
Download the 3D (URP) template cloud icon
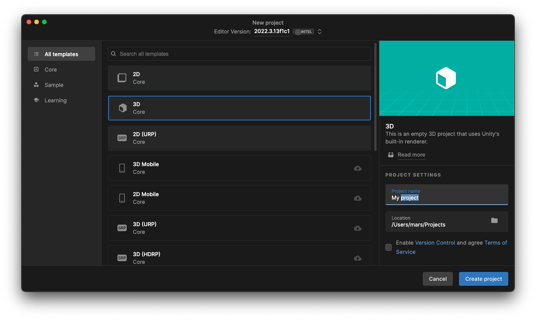point(358,228)
